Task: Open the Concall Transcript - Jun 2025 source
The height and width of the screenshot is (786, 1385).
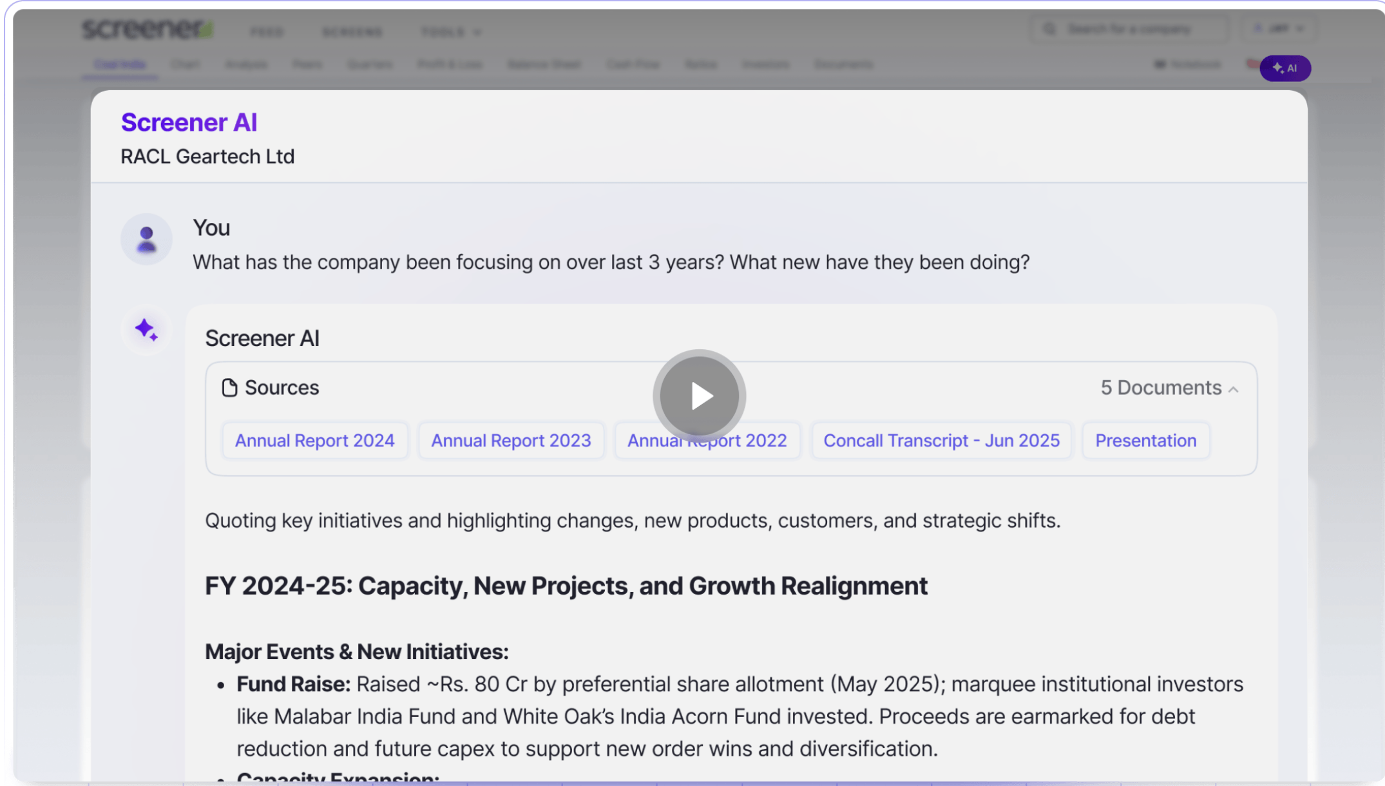Action: [x=941, y=441]
